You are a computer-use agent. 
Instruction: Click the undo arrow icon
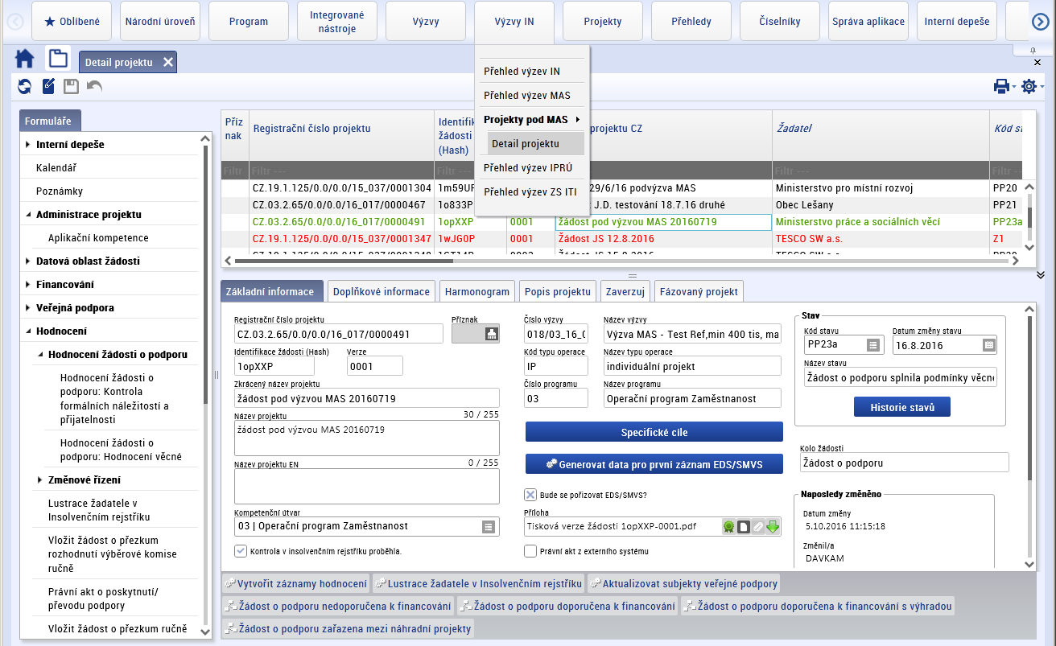pyautogui.click(x=95, y=86)
